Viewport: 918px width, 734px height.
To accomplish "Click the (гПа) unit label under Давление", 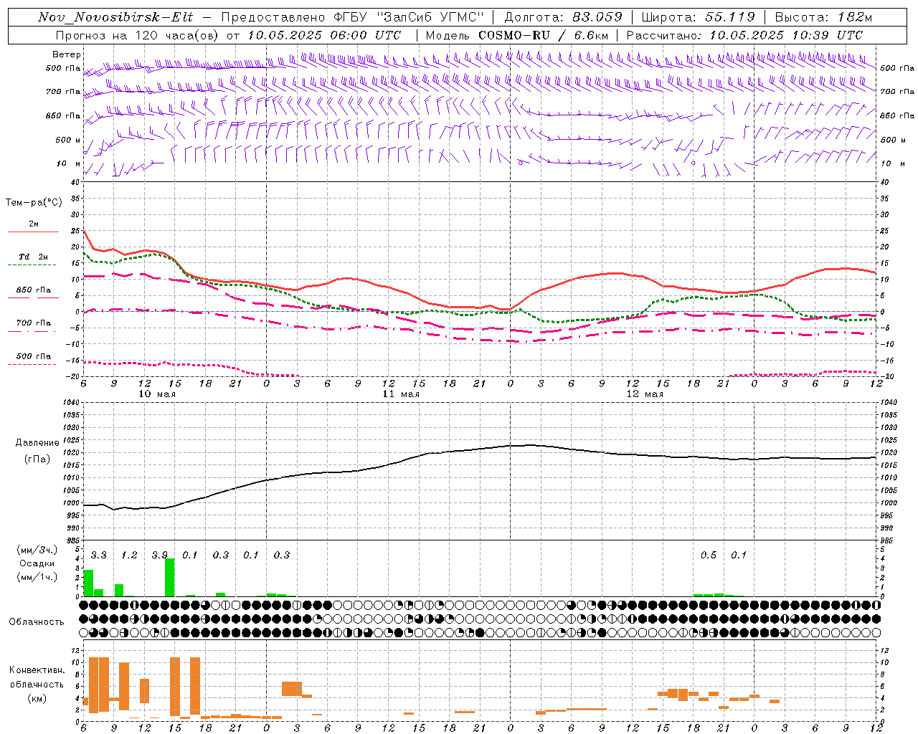I will click(37, 459).
